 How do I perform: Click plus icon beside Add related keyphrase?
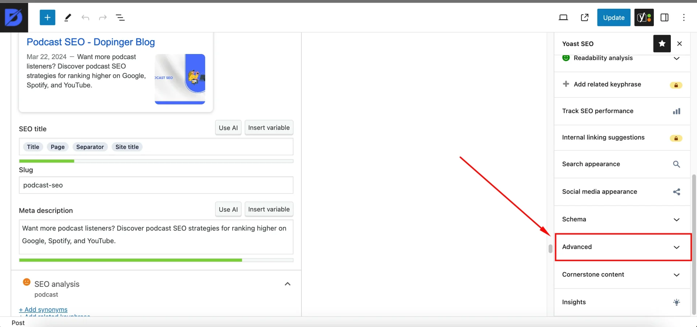[566, 84]
